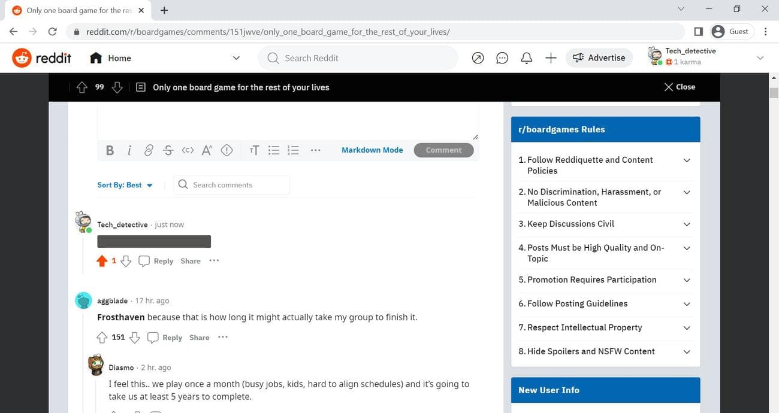This screenshot has height=413, width=779.
Task: Mark text as spoiler in the editor
Action: point(227,150)
